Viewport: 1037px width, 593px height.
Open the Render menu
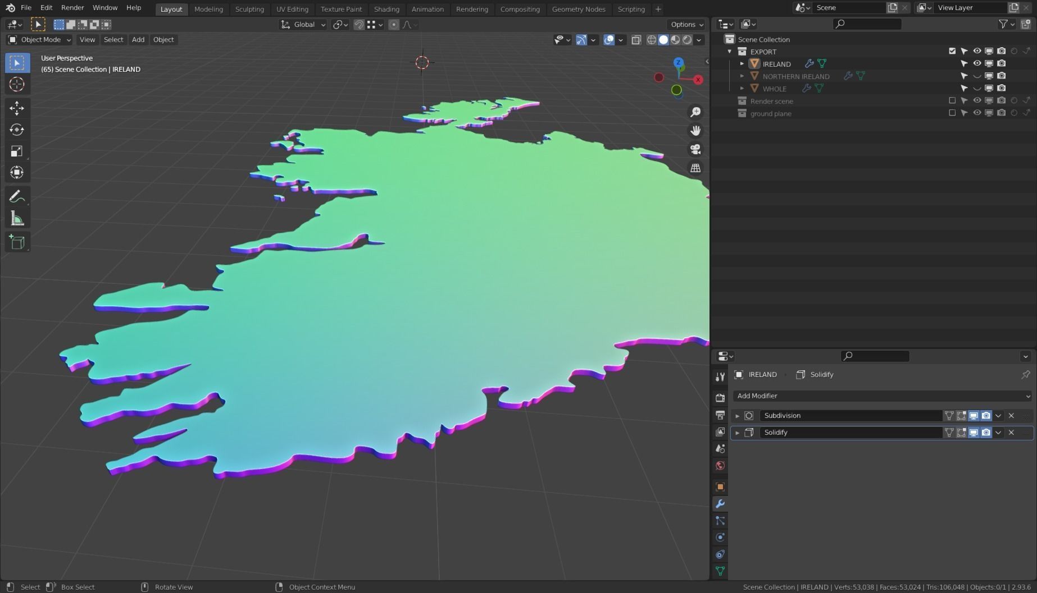click(72, 8)
